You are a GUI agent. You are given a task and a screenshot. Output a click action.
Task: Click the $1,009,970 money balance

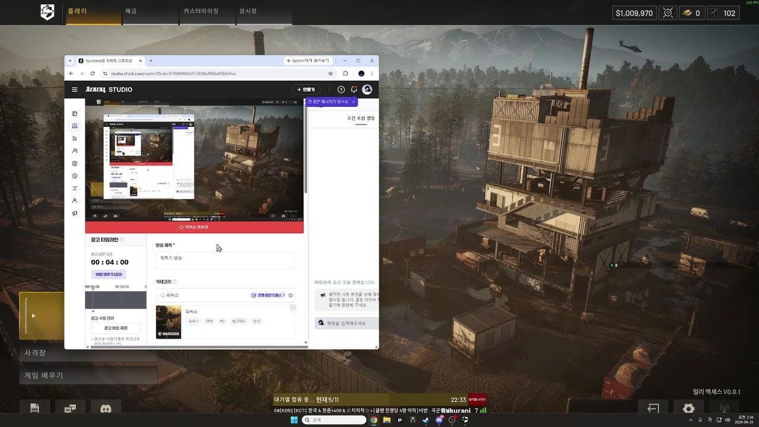(634, 13)
